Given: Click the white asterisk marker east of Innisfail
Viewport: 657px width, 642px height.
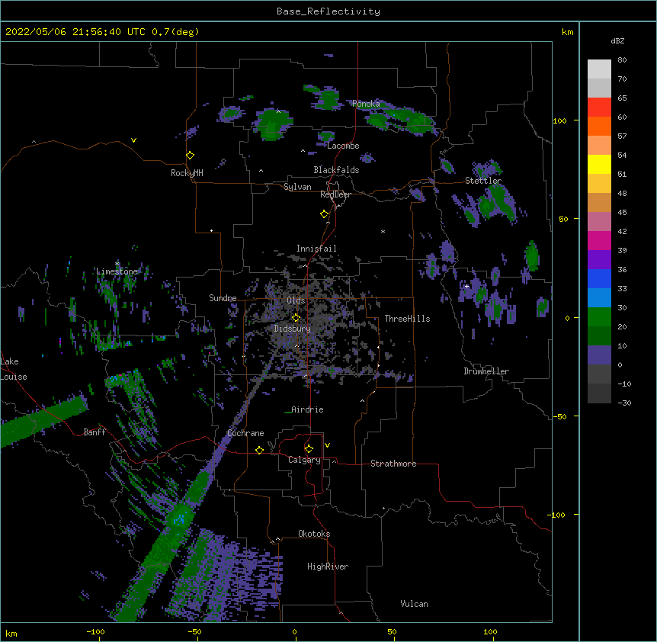Looking at the screenshot, I should tap(383, 231).
